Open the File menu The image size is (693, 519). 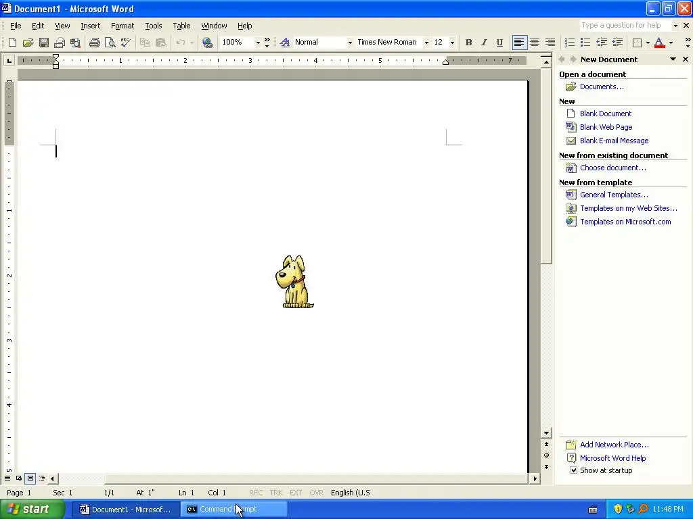click(x=16, y=26)
